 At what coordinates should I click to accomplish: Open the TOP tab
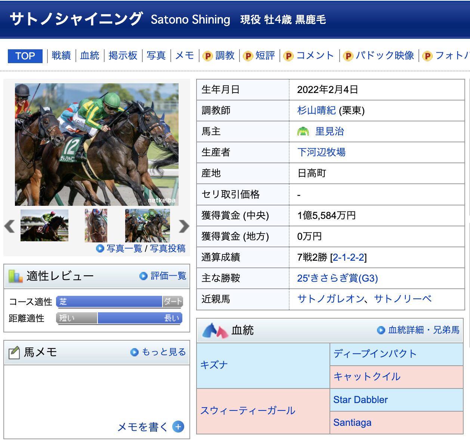[x=25, y=56]
